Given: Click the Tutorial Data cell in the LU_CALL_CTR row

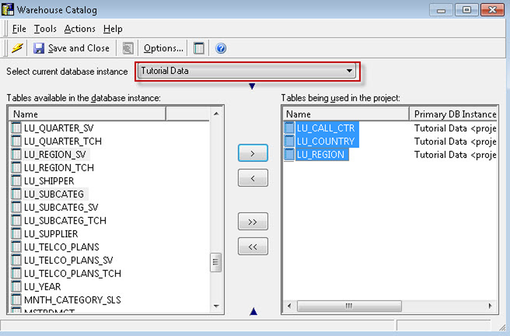Looking at the screenshot, I should (x=454, y=128).
